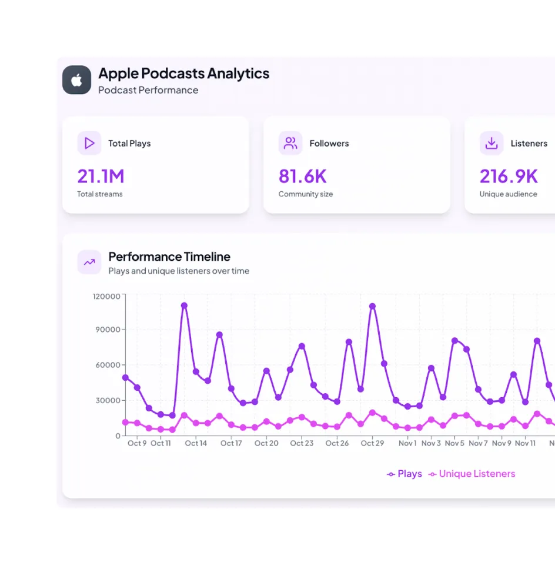Click the purple Apple logo inside the rounded square
The width and height of the screenshot is (555, 565).
pos(76,79)
